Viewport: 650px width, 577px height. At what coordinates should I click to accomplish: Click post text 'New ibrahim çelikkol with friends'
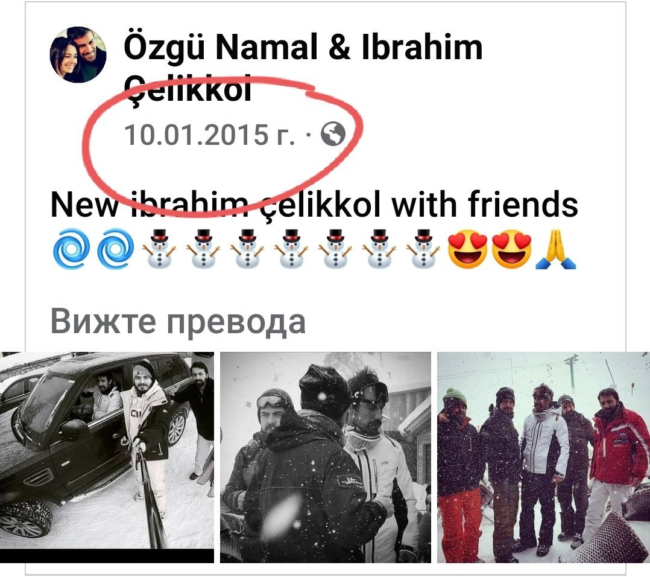314,204
